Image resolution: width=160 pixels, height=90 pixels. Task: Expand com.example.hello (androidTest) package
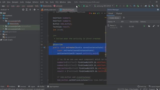[x=3, y=26]
